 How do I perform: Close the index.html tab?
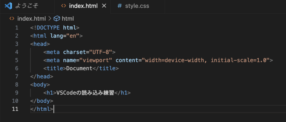click(104, 6)
